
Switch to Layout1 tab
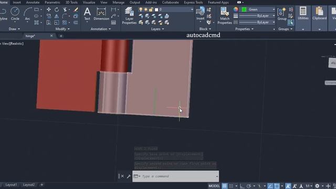point(11,185)
